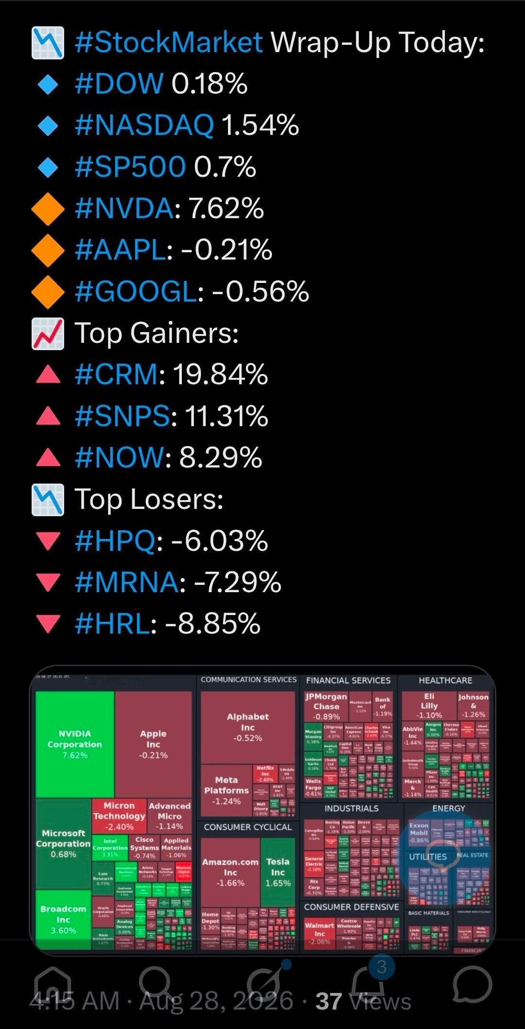The image size is (525, 1029).
Task: Open the #CRM top gainer hashtag
Action: coord(116,374)
